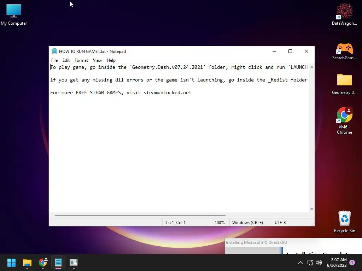Image resolution: width=362 pixels, height=271 pixels.
Task: Open the SearchGam desktop shortcut
Action: [344, 49]
